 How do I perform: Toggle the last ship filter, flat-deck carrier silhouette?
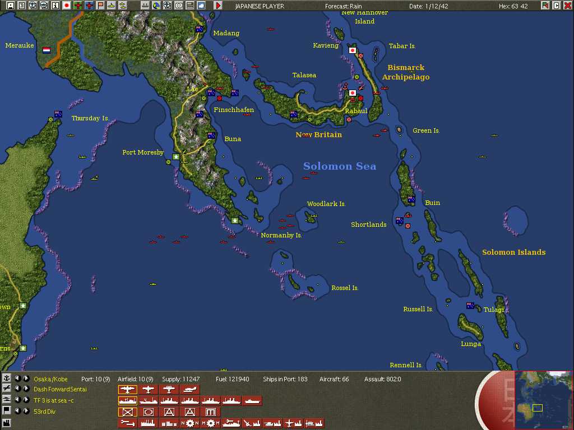tap(252, 401)
